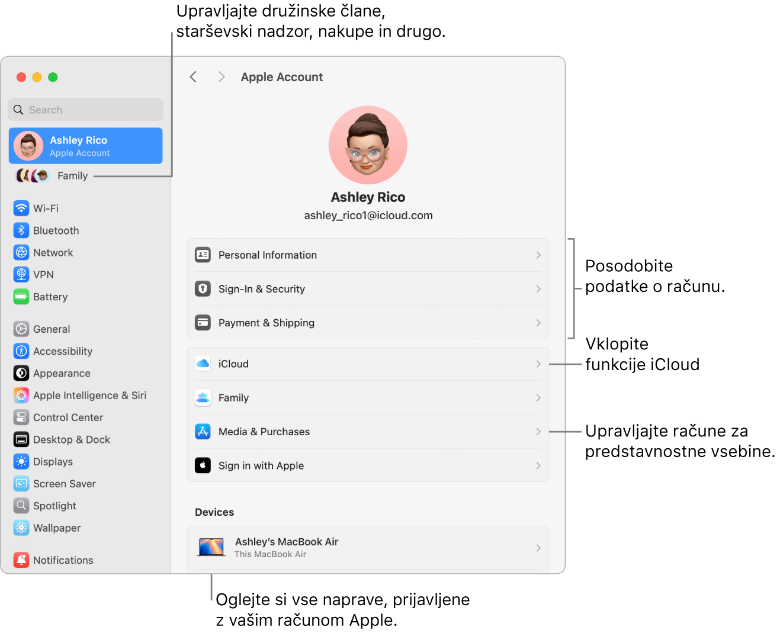
Task: Expand Family row chevron in main pane
Action: (x=538, y=398)
